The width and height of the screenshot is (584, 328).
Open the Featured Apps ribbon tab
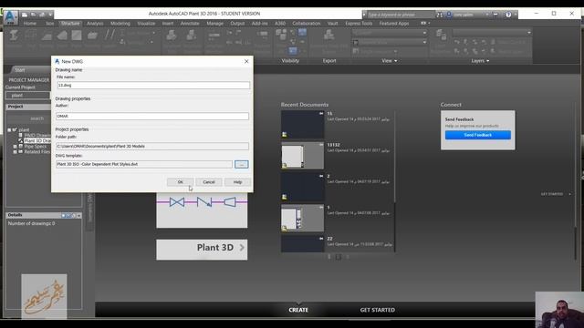point(394,24)
